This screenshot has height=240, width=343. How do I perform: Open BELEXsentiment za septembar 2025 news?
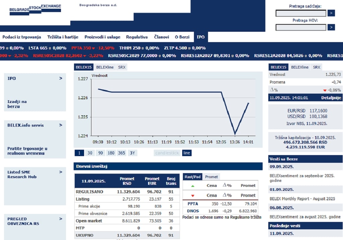click(302, 178)
